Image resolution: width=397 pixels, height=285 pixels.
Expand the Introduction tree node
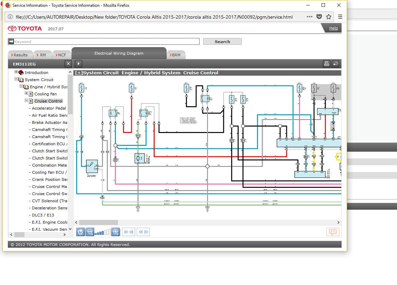[x=16, y=72]
